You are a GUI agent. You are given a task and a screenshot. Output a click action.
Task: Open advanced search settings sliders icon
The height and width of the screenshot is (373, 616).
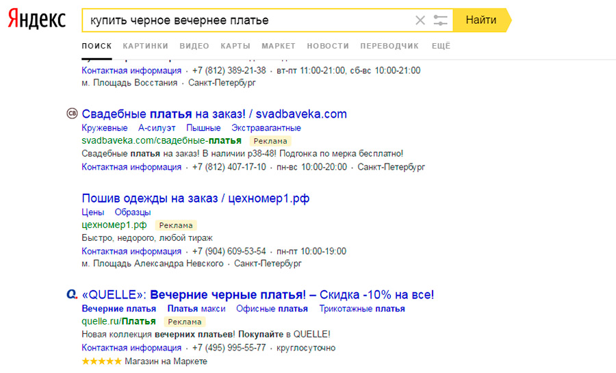440,20
